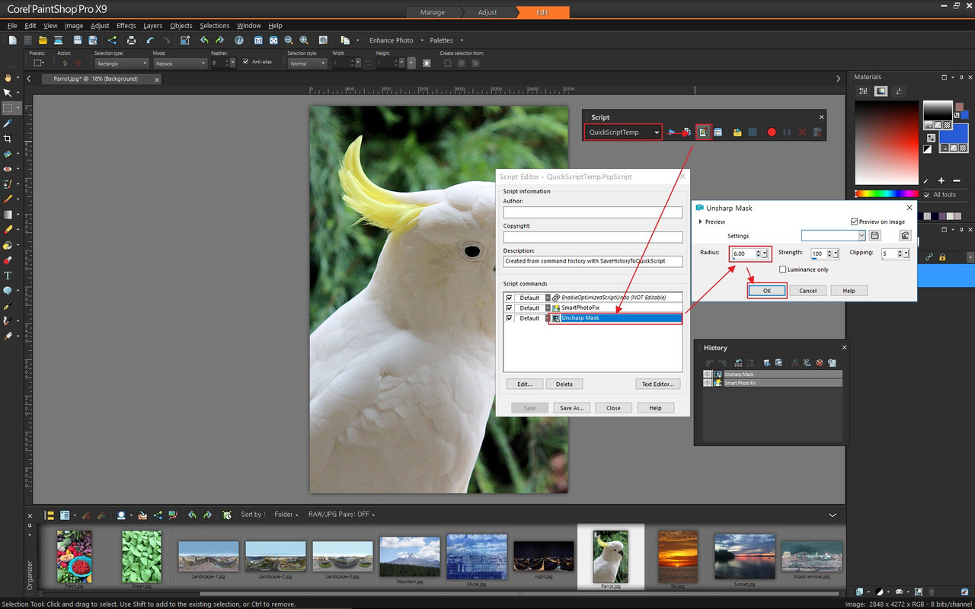Open the Effects menu
This screenshot has width=975, height=609.
click(x=126, y=26)
